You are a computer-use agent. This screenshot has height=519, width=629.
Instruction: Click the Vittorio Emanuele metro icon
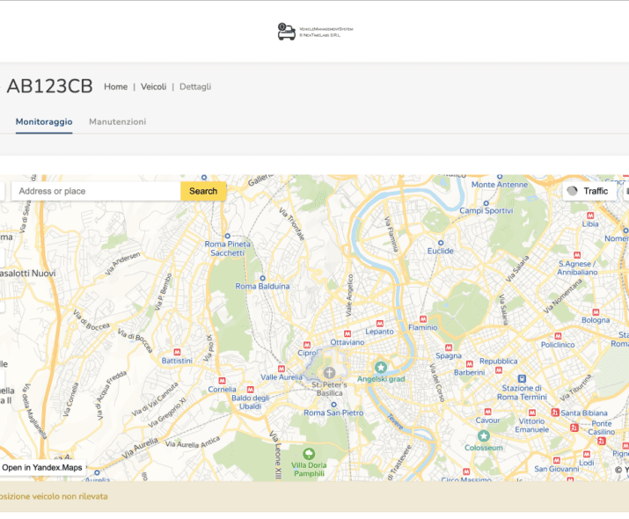click(532, 413)
